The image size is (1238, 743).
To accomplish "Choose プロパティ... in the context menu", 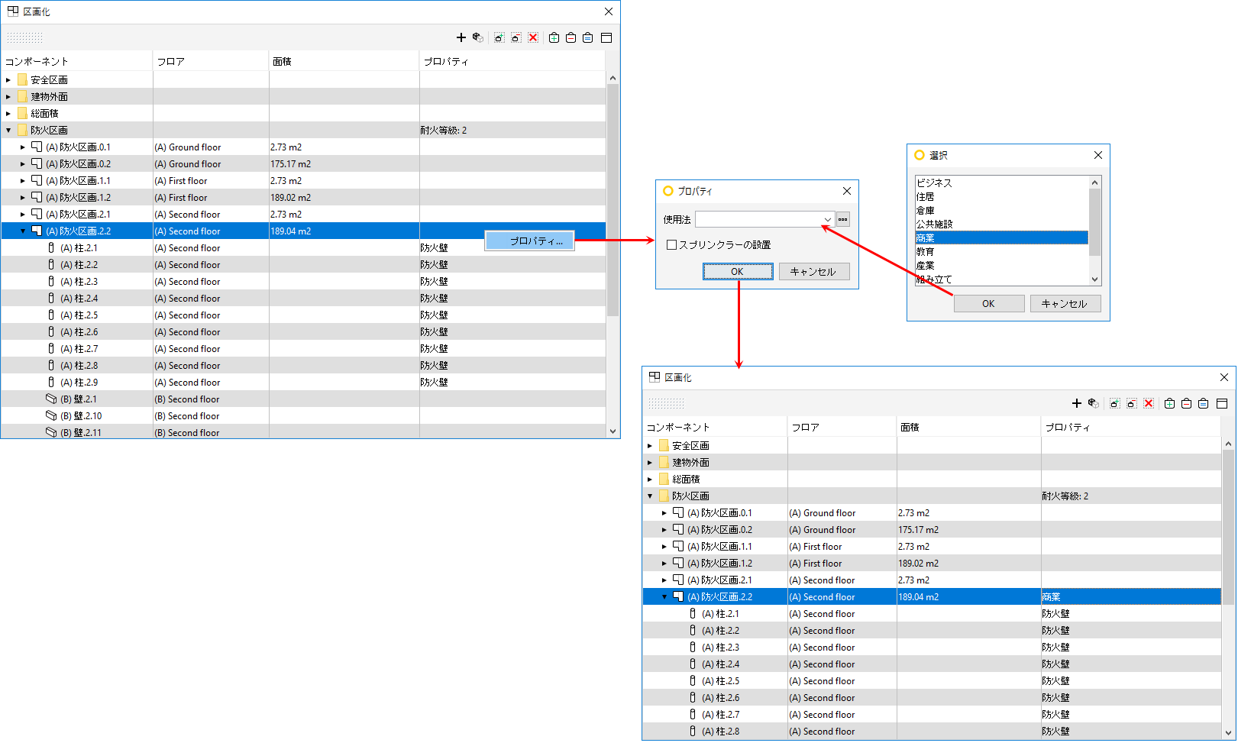I will (530, 241).
